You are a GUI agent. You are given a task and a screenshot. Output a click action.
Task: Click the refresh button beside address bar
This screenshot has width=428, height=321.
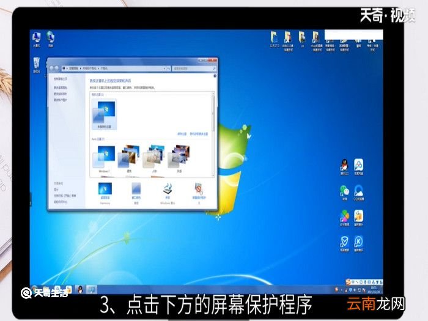[168, 68]
